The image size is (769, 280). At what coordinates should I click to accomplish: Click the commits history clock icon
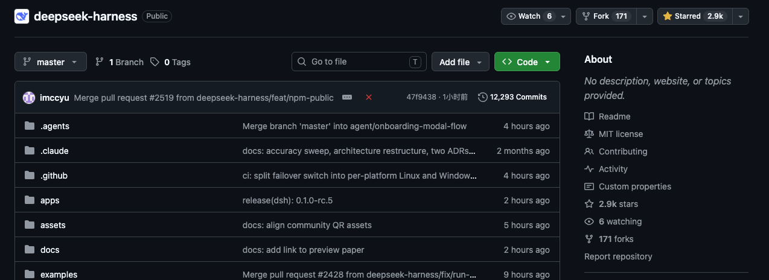pos(483,97)
